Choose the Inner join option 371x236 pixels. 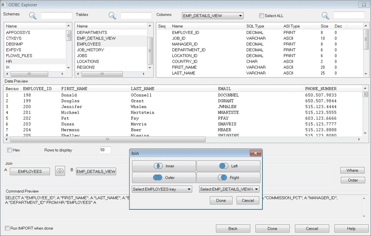[164, 166]
